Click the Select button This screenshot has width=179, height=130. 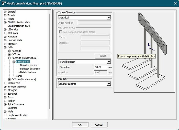(x=103, y=56)
